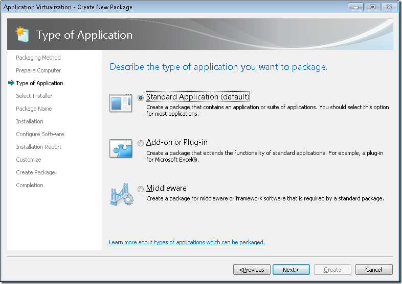Go to Installation step in sidebar

30,121
